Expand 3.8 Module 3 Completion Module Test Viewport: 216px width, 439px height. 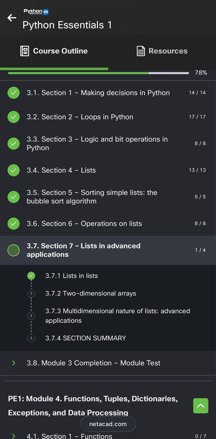(108, 363)
